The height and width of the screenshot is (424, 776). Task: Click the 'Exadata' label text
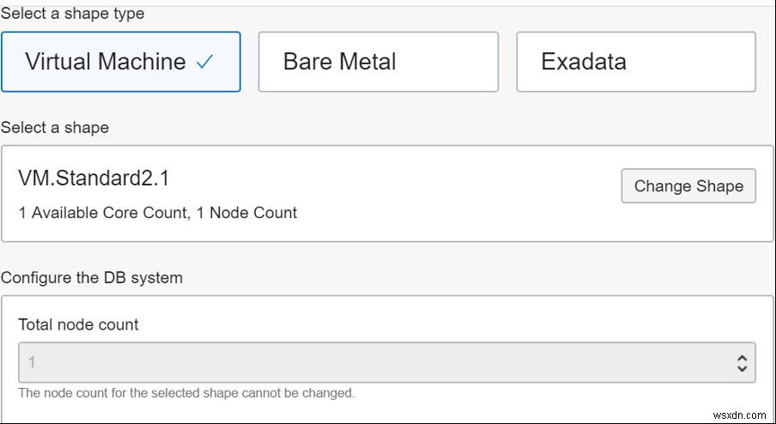coord(584,62)
